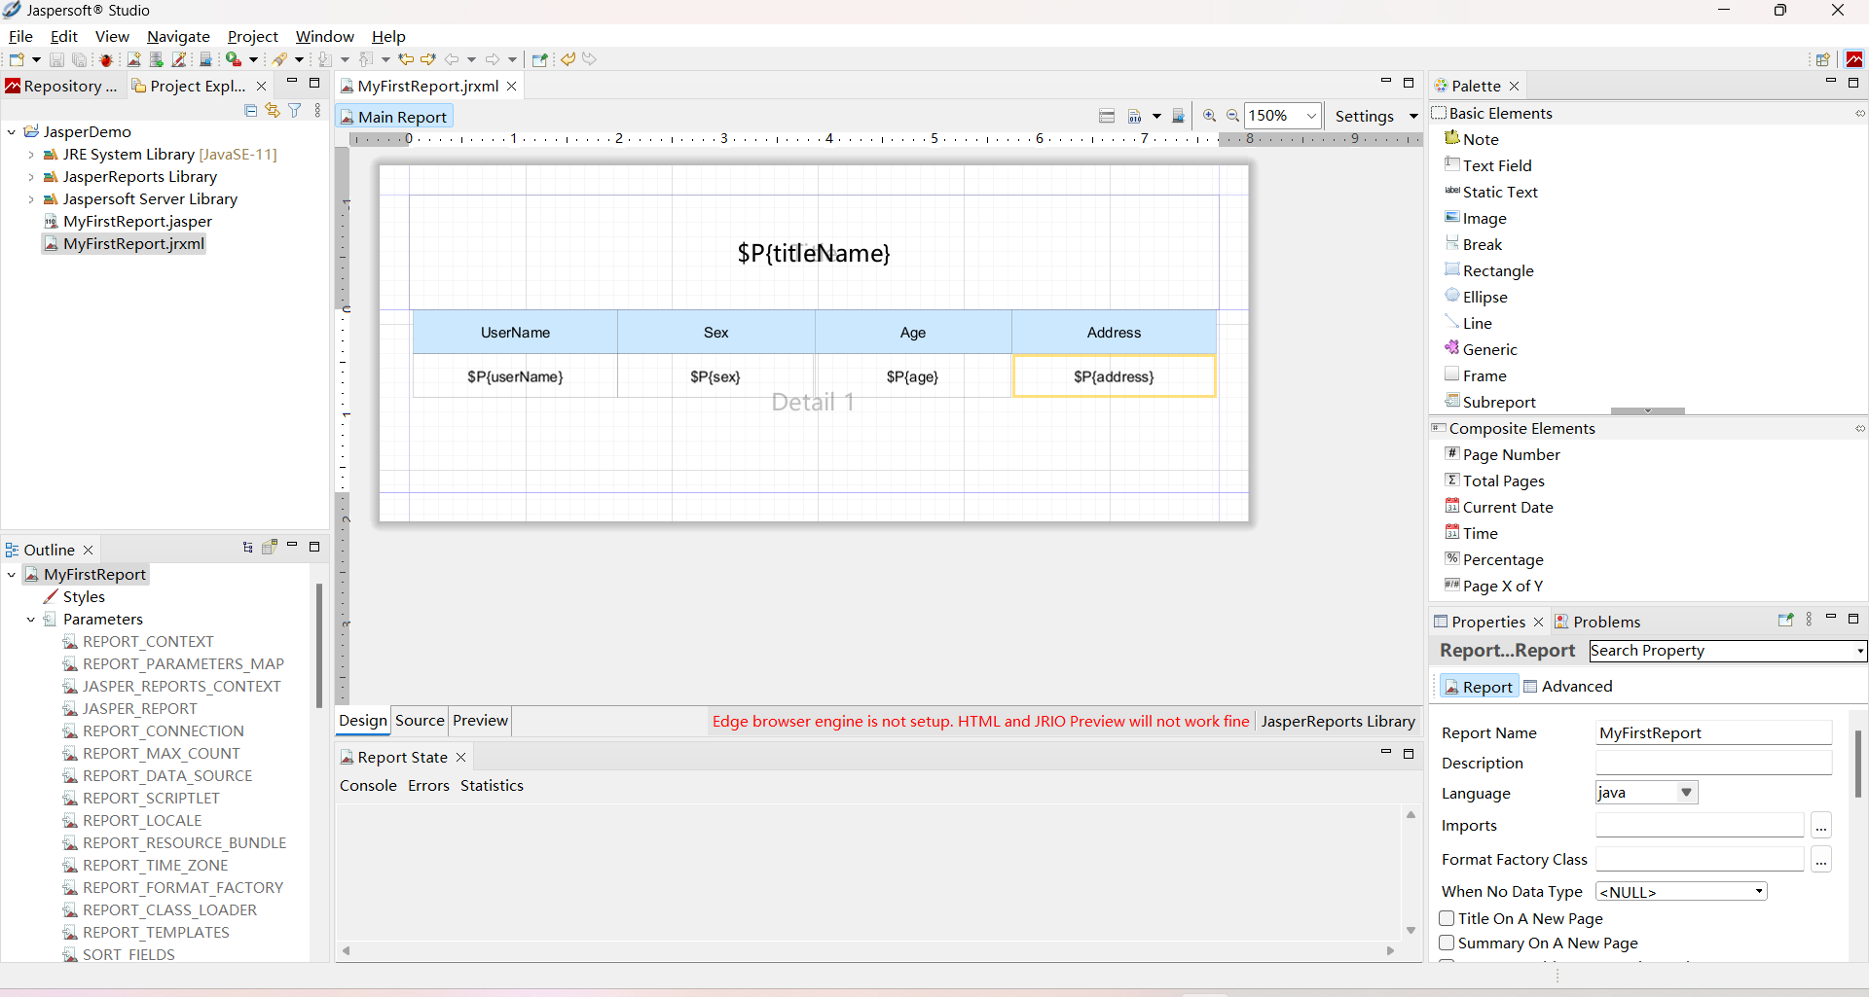
Task: Select Text Field from the palette
Action: [1488, 165]
